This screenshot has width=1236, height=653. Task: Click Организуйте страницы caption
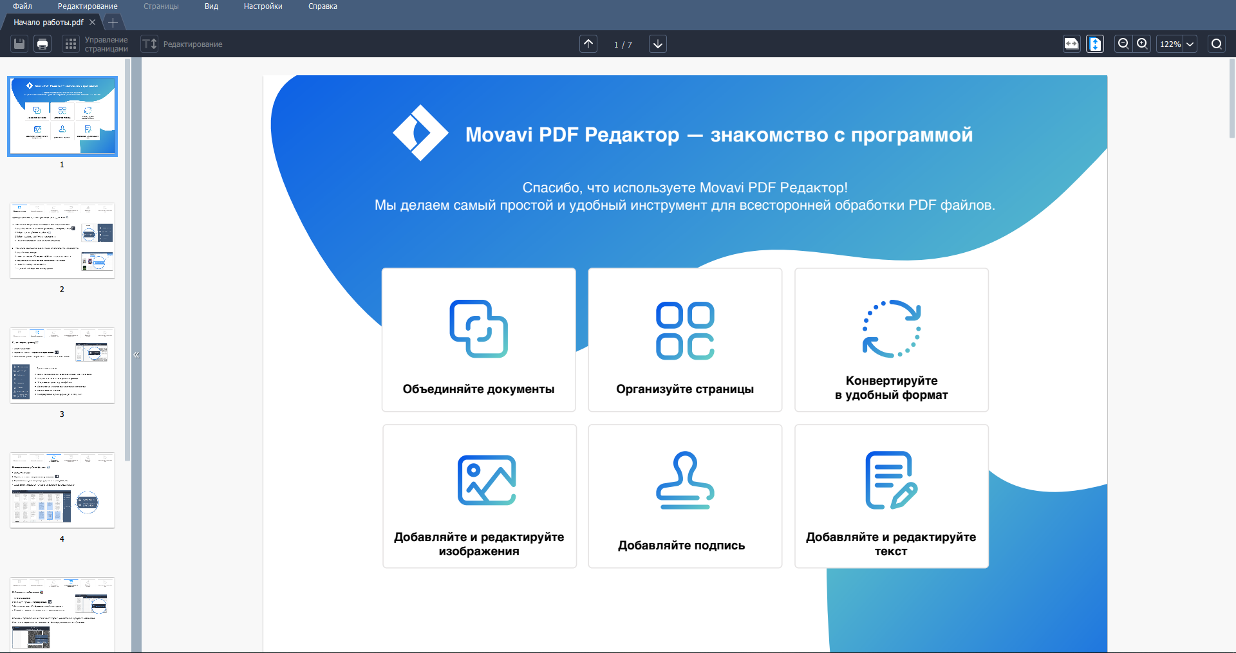pos(685,389)
